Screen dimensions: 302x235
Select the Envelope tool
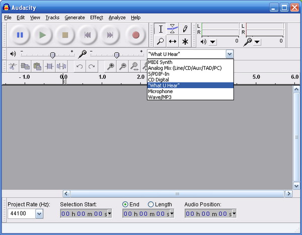[172, 29]
